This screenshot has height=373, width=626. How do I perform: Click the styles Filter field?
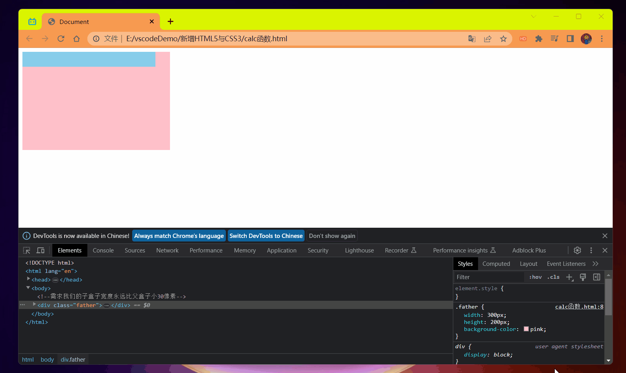[x=489, y=277]
